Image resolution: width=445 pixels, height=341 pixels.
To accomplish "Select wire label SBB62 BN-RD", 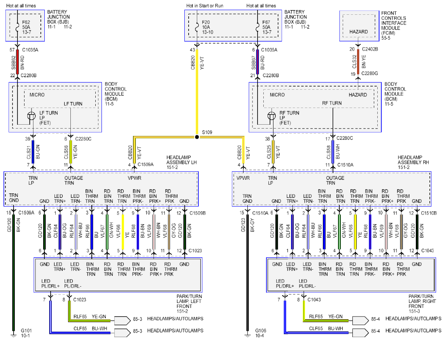I will pos(18,63).
